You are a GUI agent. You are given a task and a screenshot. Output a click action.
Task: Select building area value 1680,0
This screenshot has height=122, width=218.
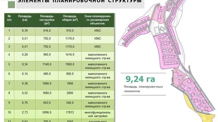click(x=47, y=93)
